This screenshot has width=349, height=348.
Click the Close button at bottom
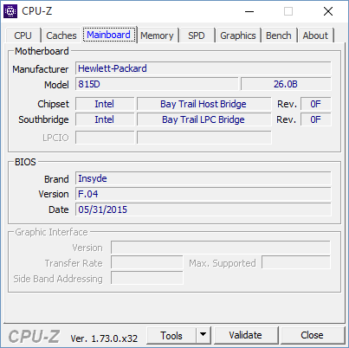click(312, 335)
